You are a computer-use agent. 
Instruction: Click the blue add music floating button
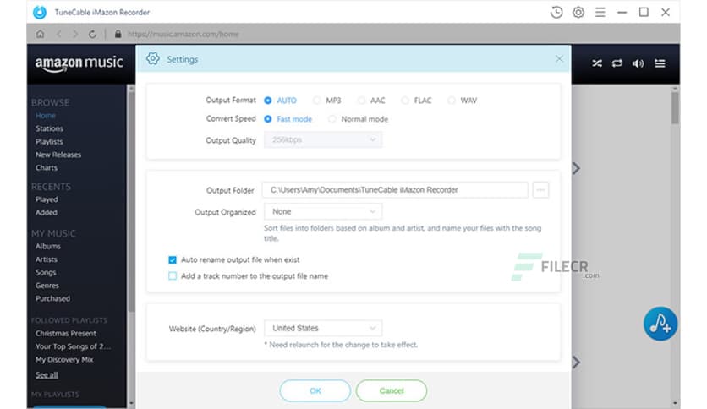pyautogui.click(x=660, y=323)
